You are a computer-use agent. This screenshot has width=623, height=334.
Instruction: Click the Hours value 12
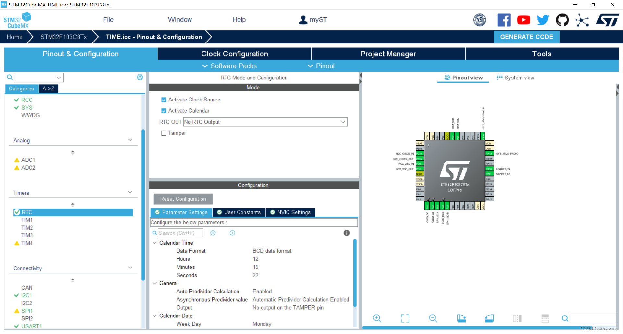coord(256,259)
